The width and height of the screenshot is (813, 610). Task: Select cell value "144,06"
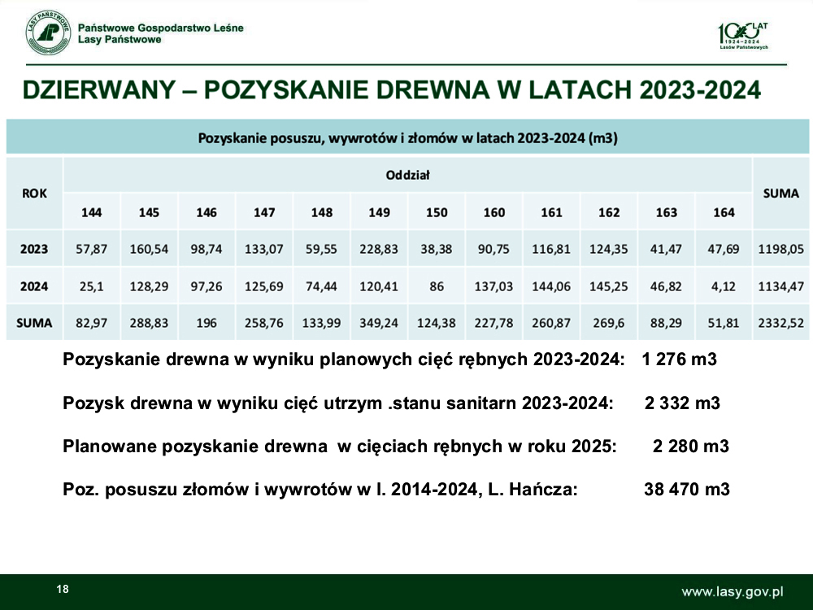tap(551, 287)
